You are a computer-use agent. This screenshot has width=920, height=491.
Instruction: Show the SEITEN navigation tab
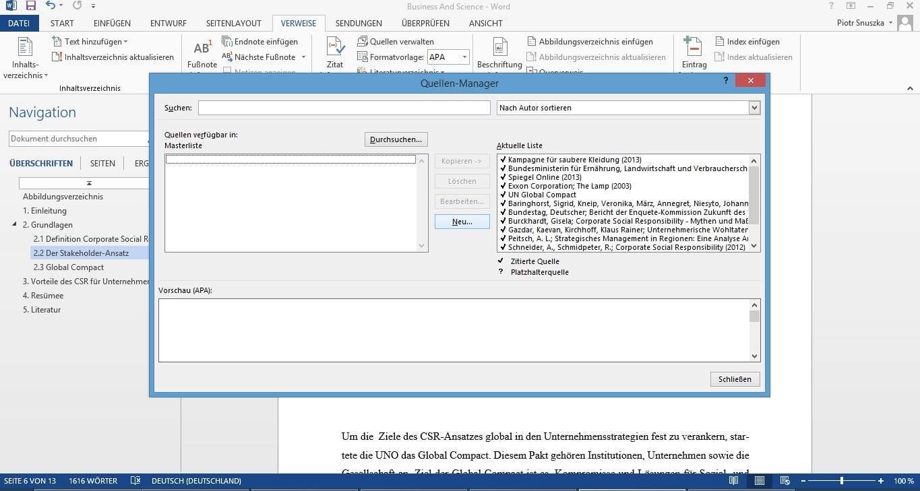pyautogui.click(x=102, y=163)
